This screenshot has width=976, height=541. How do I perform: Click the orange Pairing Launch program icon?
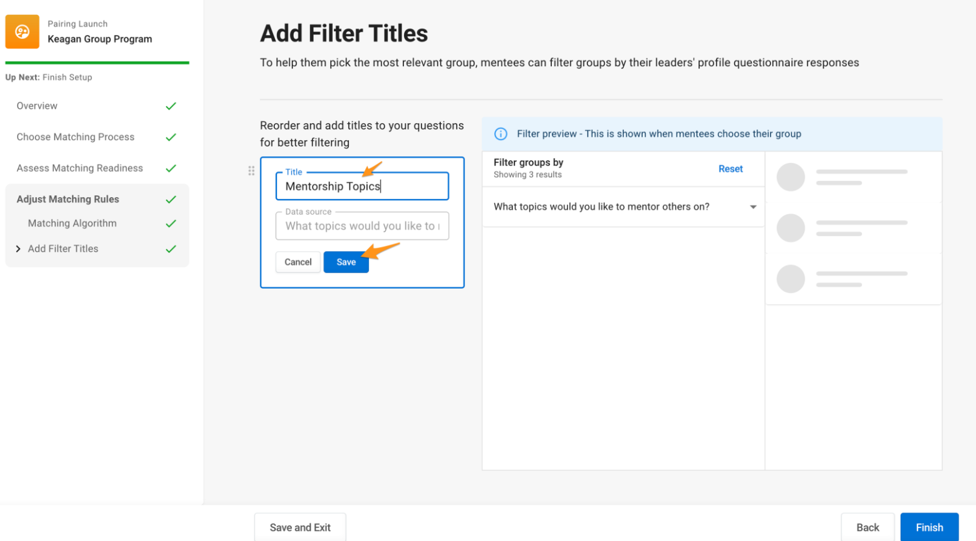click(22, 32)
